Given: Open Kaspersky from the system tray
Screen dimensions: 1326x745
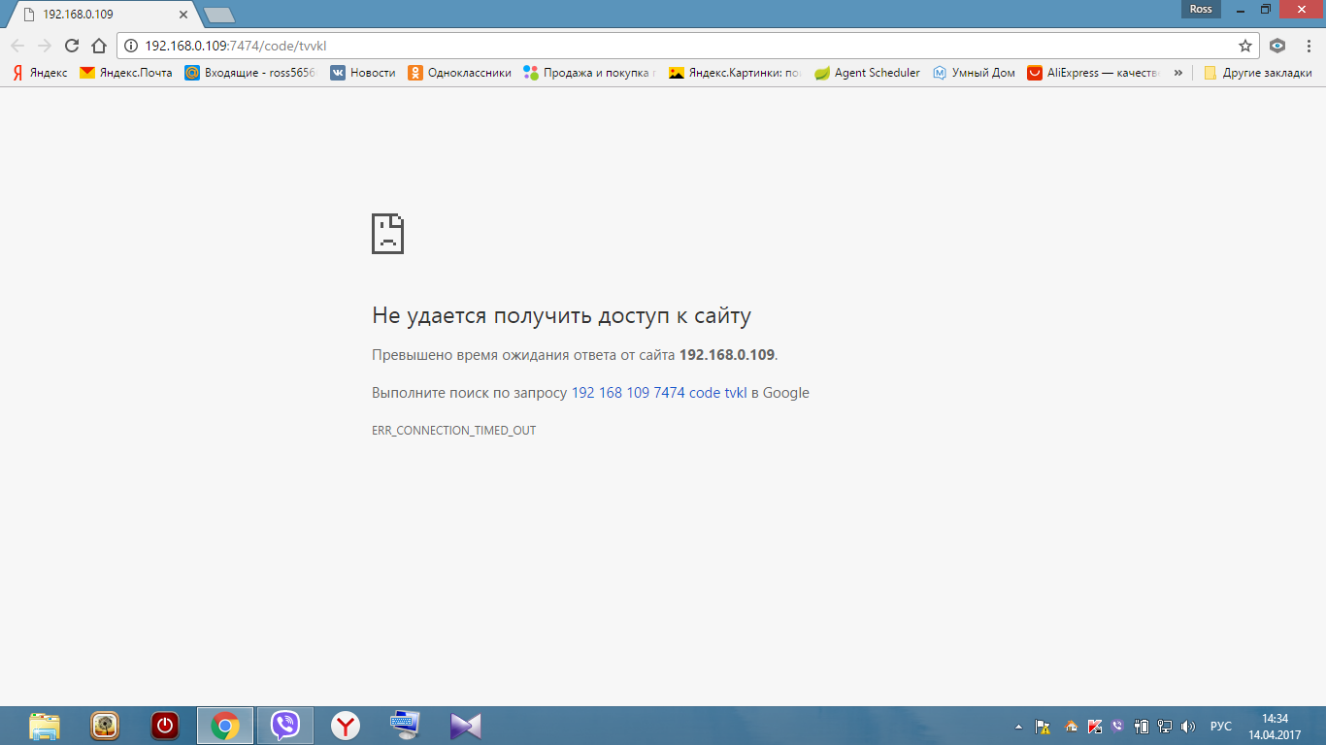Looking at the screenshot, I should [1095, 727].
